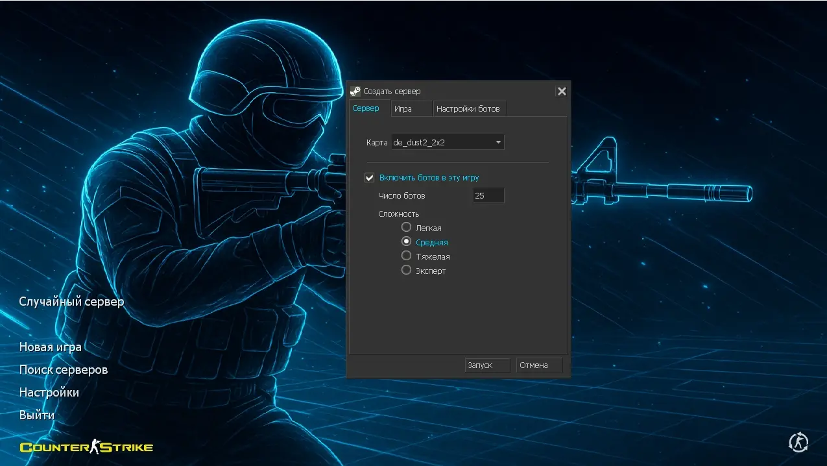The width and height of the screenshot is (827, 466).
Task: Click the Counter-Strike logo at bottom left
Action: 86,447
